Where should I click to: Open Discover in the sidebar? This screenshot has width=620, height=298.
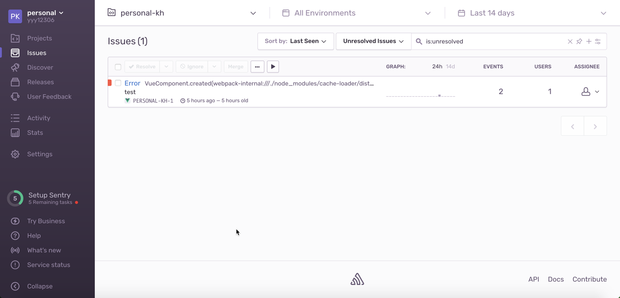point(40,67)
